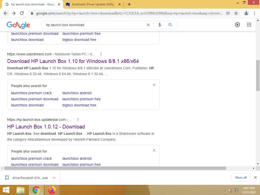The width and height of the screenshot is (260, 195).
Task: Search launchbox premium crack under updatestar result
Action: [x=31, y=158]
